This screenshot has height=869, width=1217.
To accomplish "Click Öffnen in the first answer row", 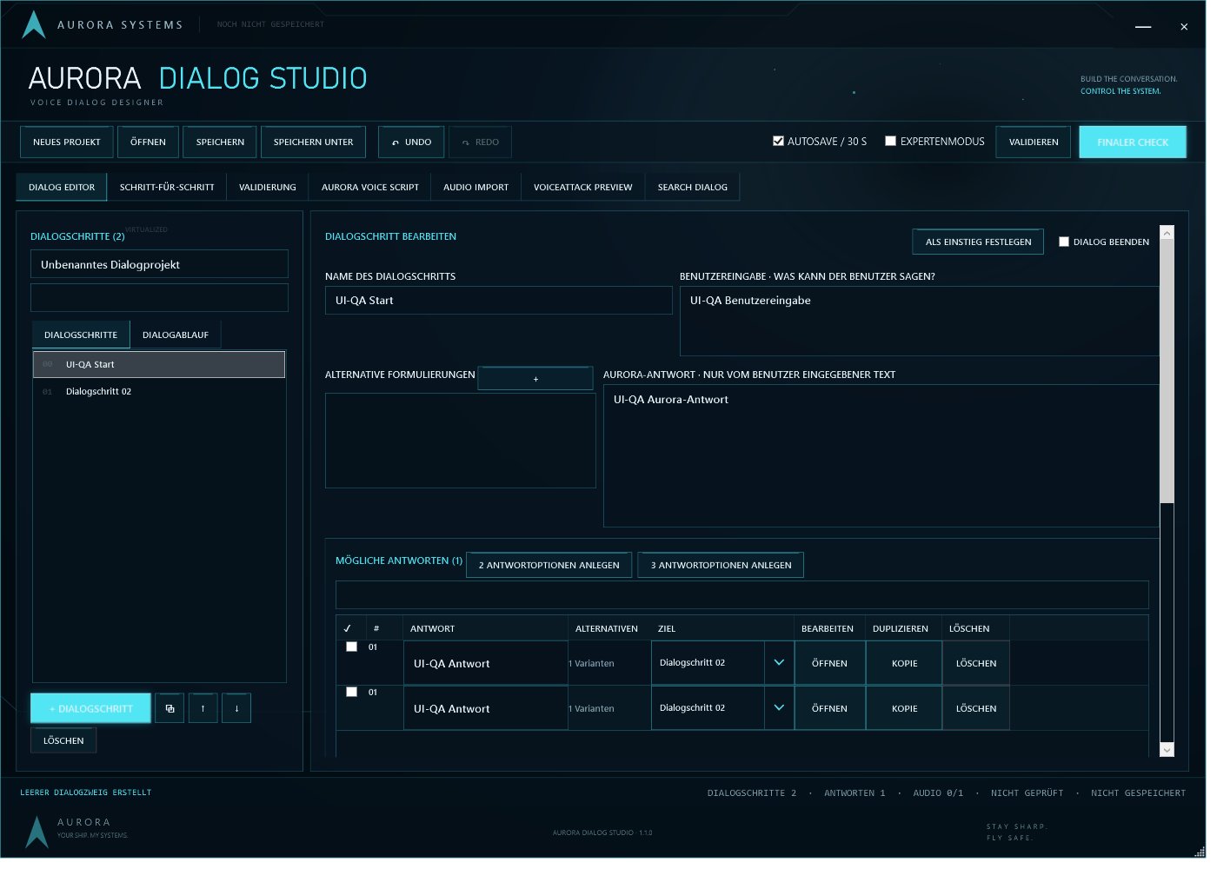I will [x=829, y=663].
